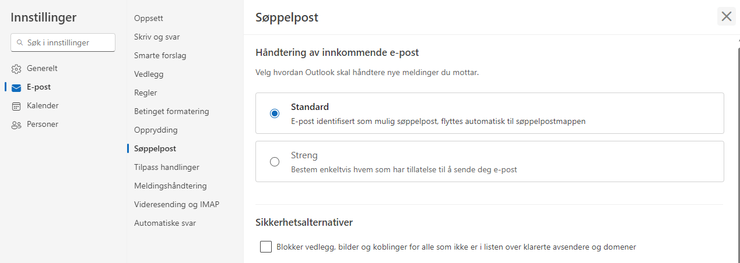Navigate to Regler
Image resolution: width=740 pixels, height=263 pixels.
146,93
